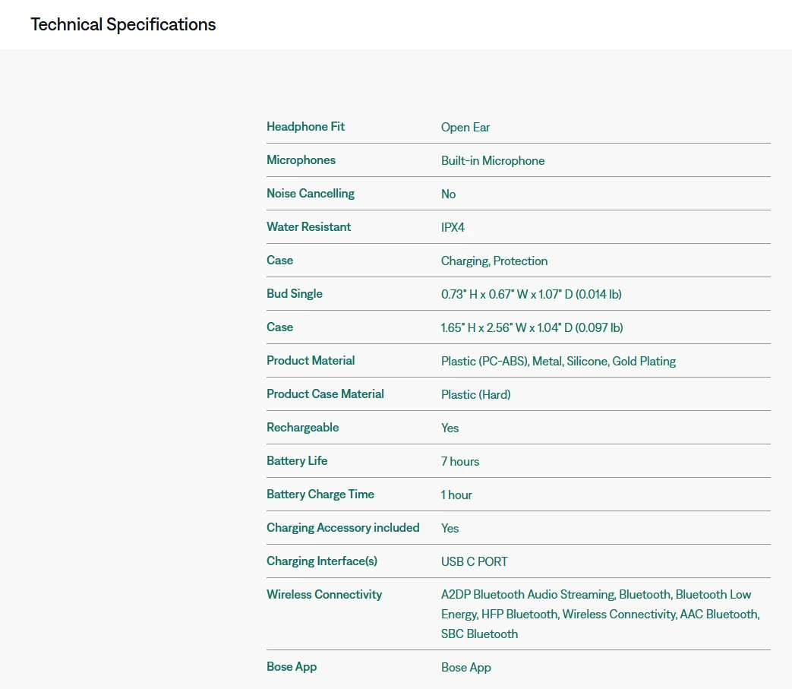Click the Built-in Microphone value
Screen dimensions: 792x689
point(493,160)
